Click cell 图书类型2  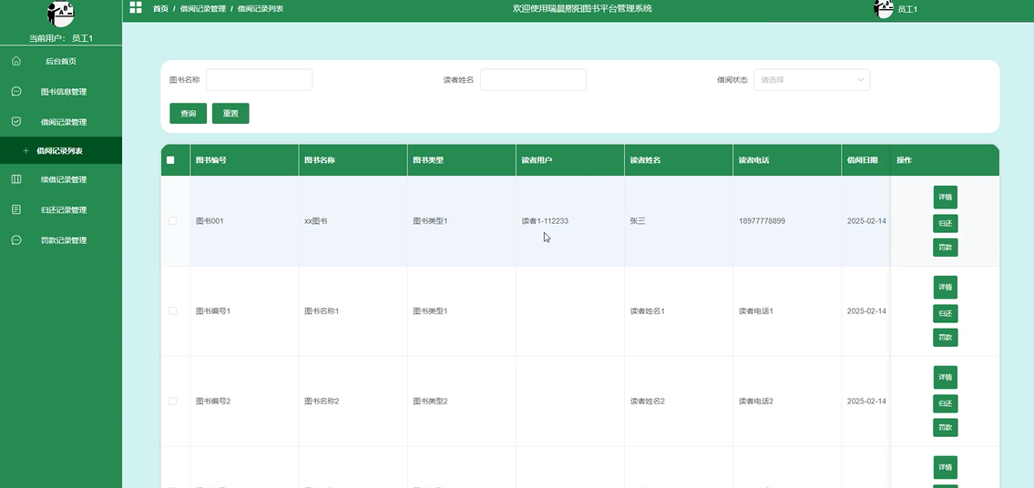(430, 401)
